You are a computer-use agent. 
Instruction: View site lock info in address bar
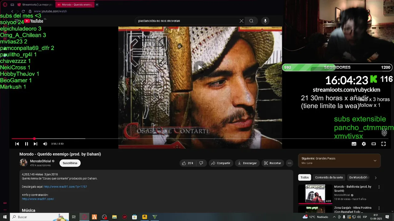click(x=30, y=11)
